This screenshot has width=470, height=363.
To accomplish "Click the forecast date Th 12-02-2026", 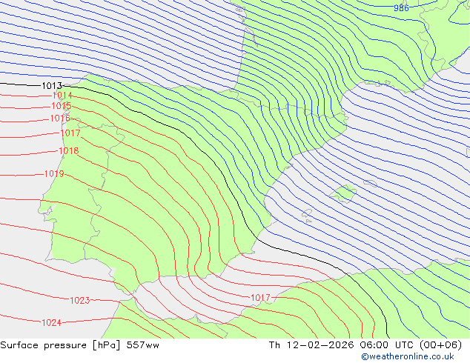I will (311, 345).
